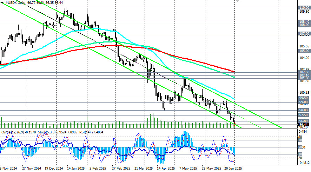Click the 27 Nov 2024 date label
311x172 pixels.
pyautogui.click(x=32, y=168)
